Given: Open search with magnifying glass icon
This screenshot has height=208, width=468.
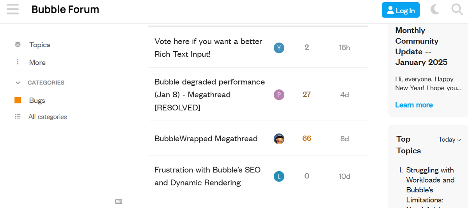Looking at the screenshot, I should coord(457,9).
